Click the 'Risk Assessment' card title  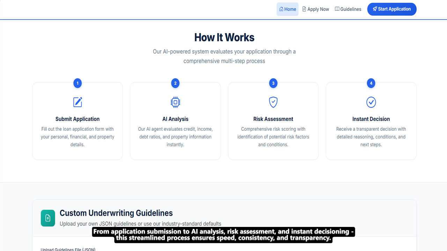(x=273, y=119)
